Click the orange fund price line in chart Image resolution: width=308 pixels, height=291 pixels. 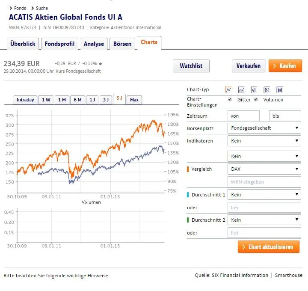(110, 147)
